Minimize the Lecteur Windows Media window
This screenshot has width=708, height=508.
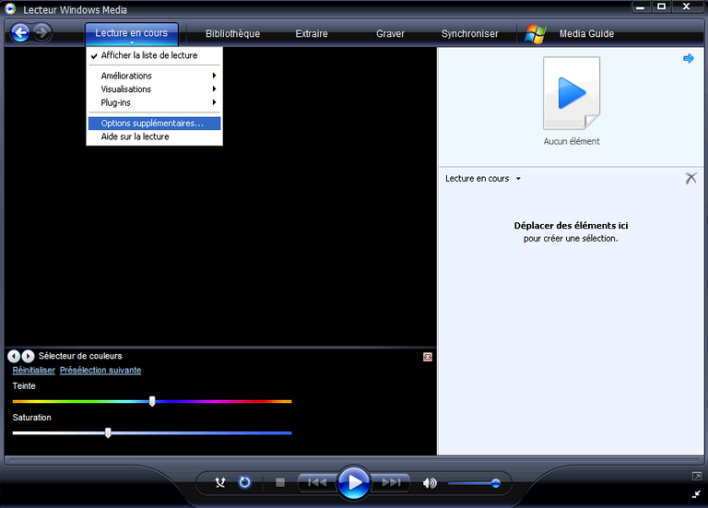pyautogui.click(x=641, y=6)
